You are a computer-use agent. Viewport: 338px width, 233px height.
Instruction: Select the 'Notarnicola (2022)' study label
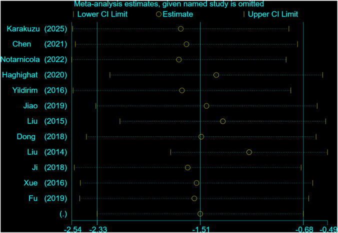pos(34,59)
